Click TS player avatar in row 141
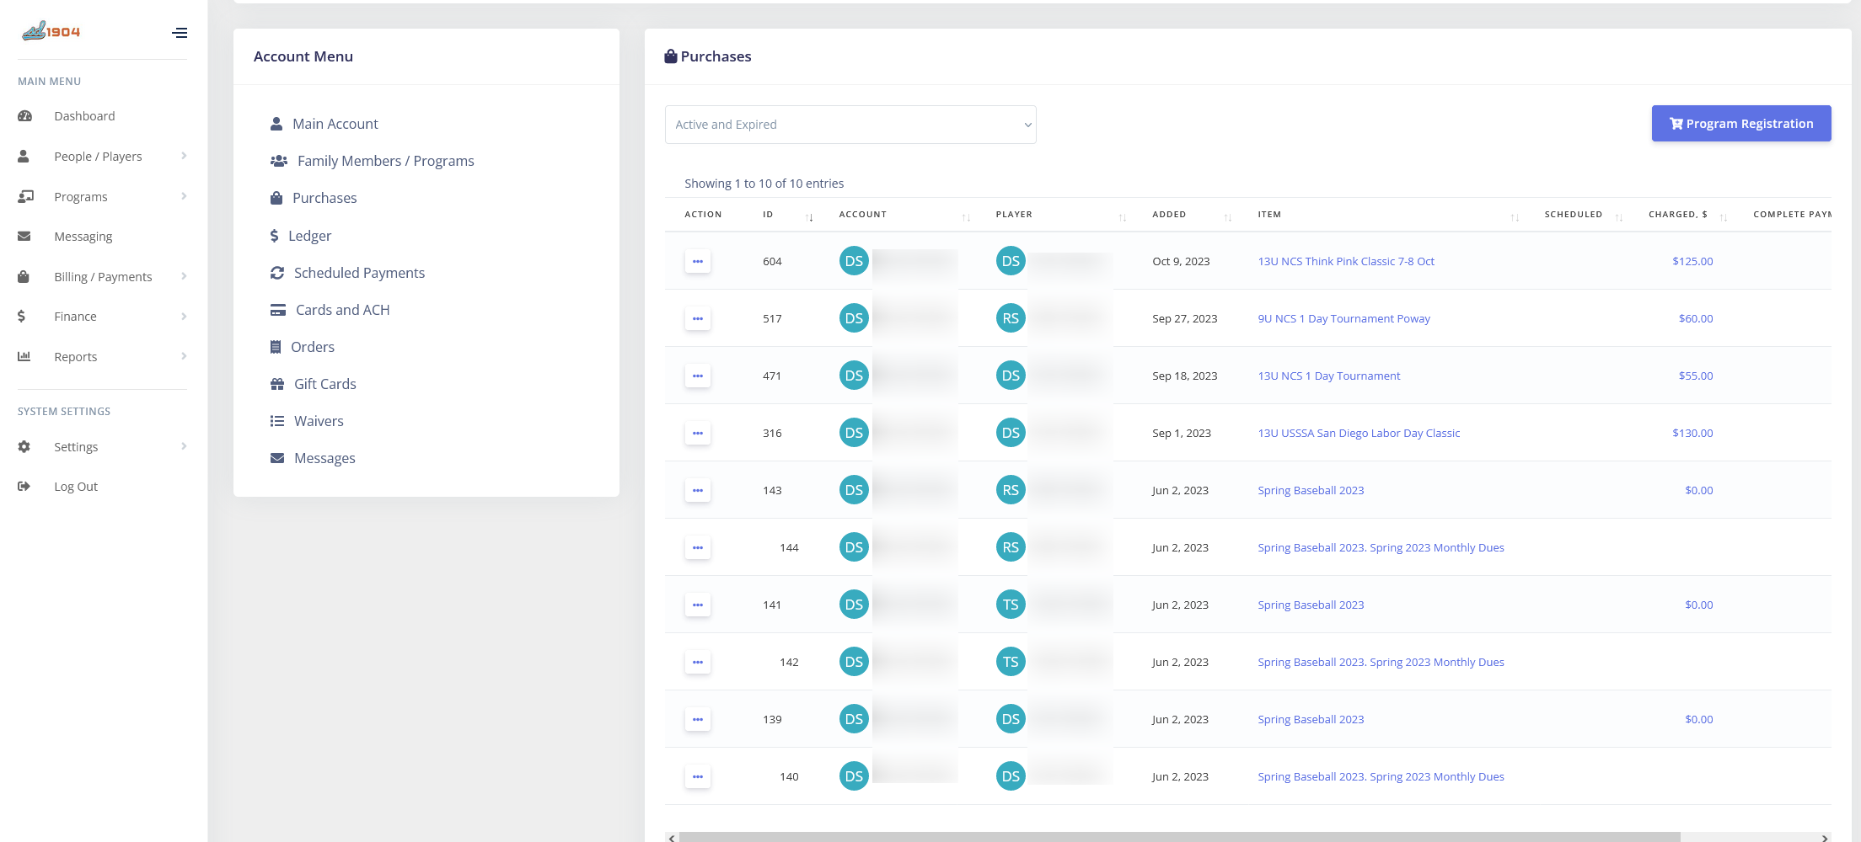Image resolution: width=1861 pixels, height=842 pixels. (1011, 605)
